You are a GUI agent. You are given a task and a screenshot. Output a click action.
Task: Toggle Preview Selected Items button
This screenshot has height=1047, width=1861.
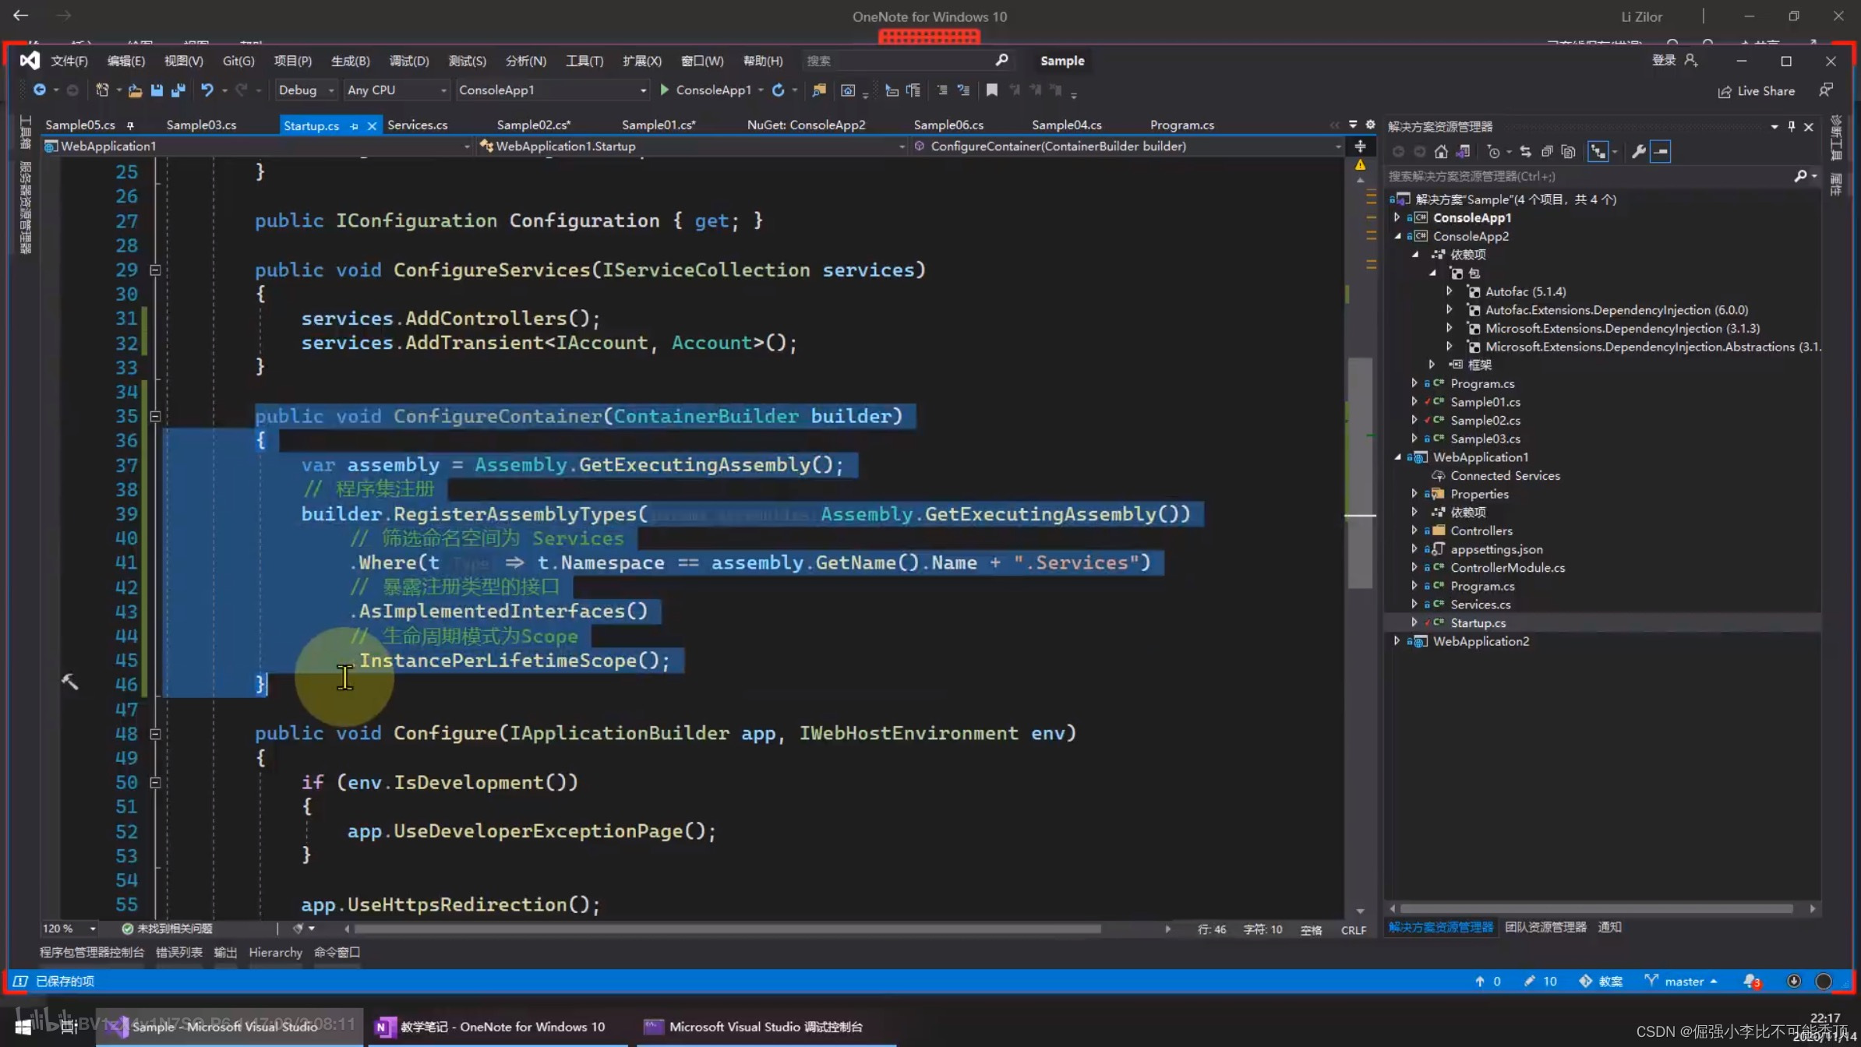1661,152
